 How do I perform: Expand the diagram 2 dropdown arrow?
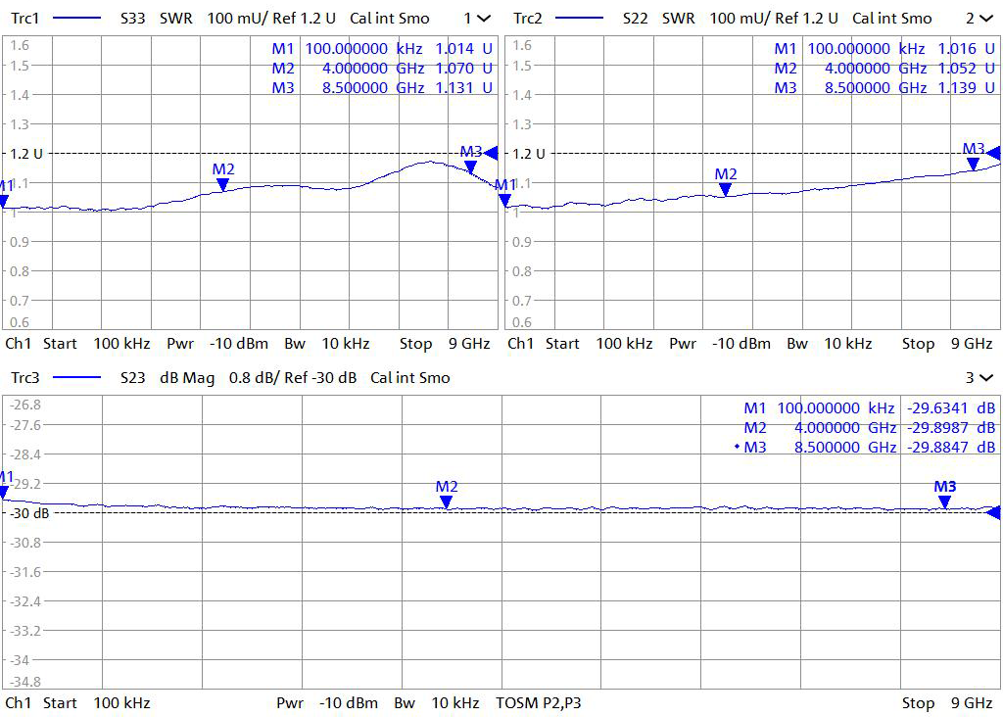(985, 18)
